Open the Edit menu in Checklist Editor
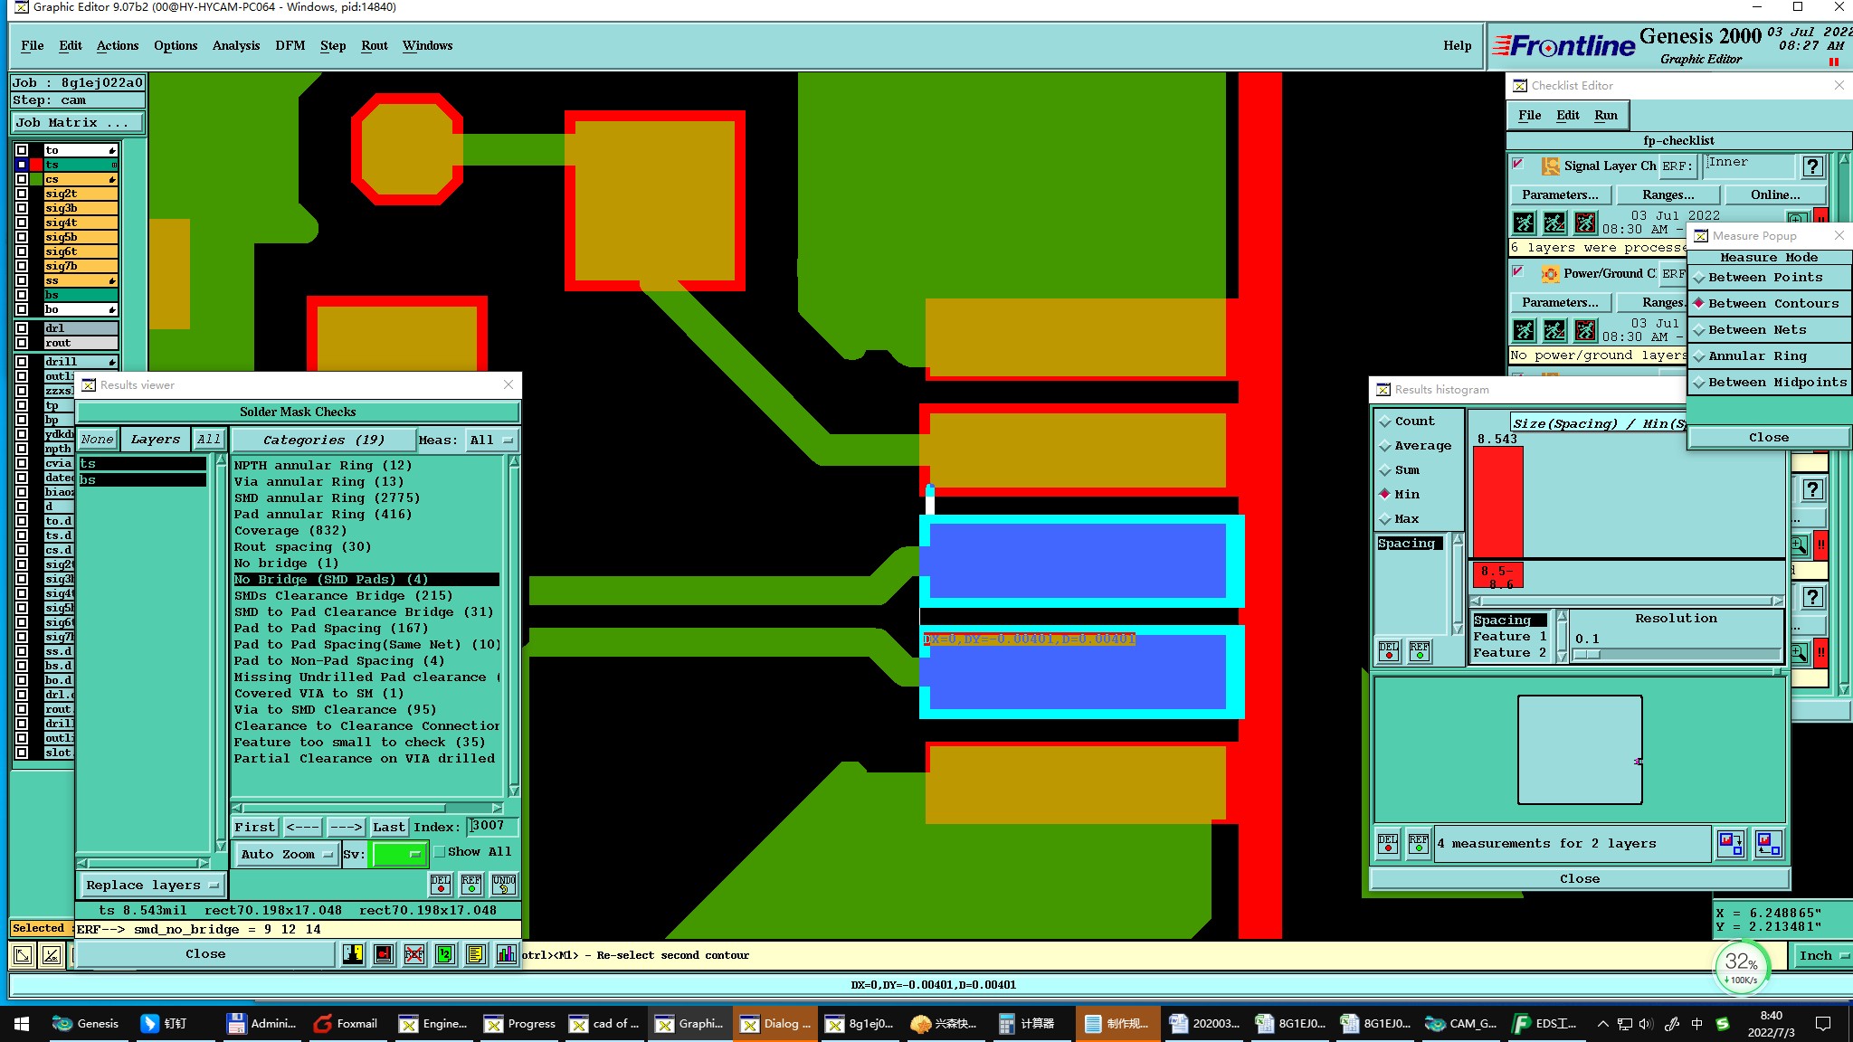1853x1042 pixels. 1568,115
